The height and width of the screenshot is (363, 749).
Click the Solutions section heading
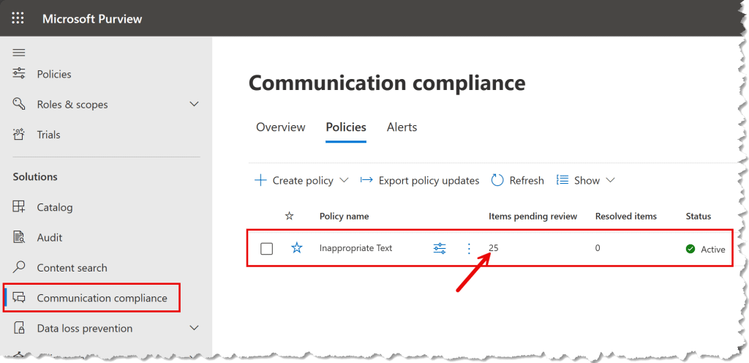click(x=35, y=176)
